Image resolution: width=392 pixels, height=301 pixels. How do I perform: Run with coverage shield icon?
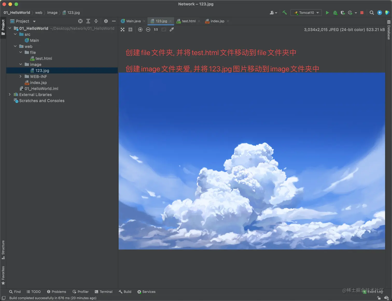tap(342, 12)
